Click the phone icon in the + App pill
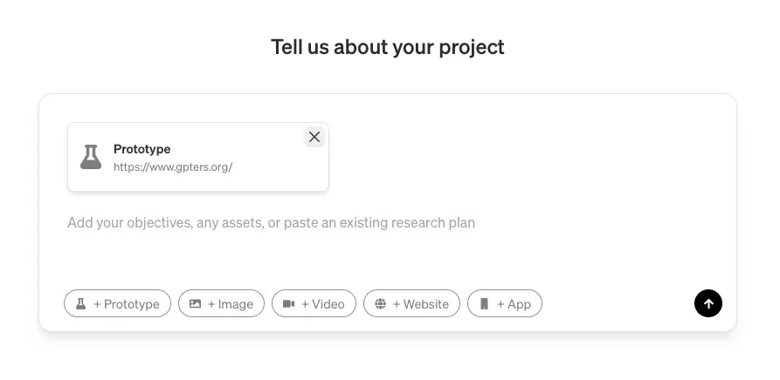This screenshot has width=780, height=380. (484, 303)
